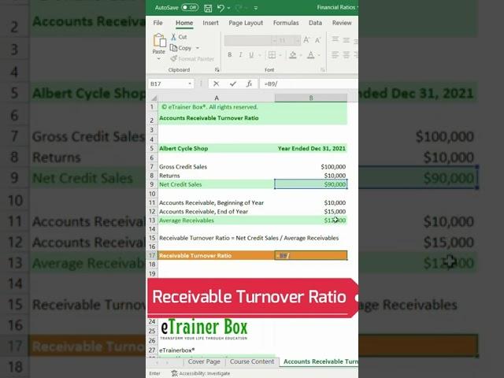Image resolution: width=504 pixels, height=378 pixels.
Task: Click Decrease Font Size icon
Action: click(317, 40)
